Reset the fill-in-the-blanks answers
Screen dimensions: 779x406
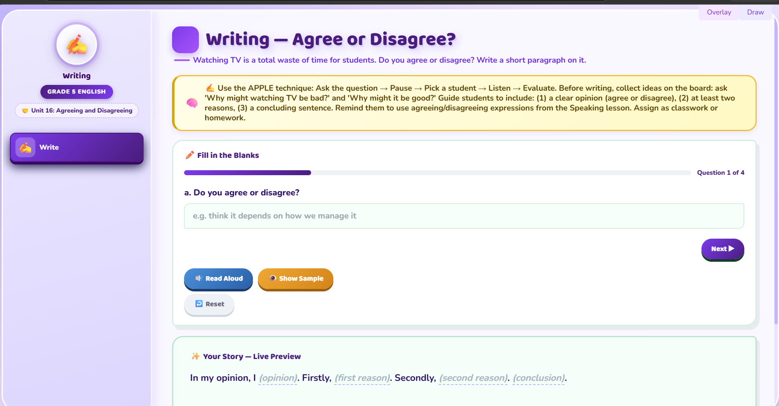(x=209, y=304)
